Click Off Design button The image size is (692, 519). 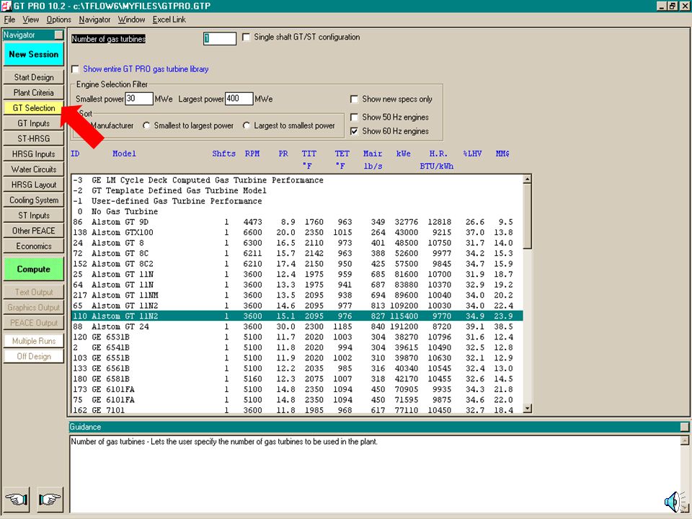[34, 357]
